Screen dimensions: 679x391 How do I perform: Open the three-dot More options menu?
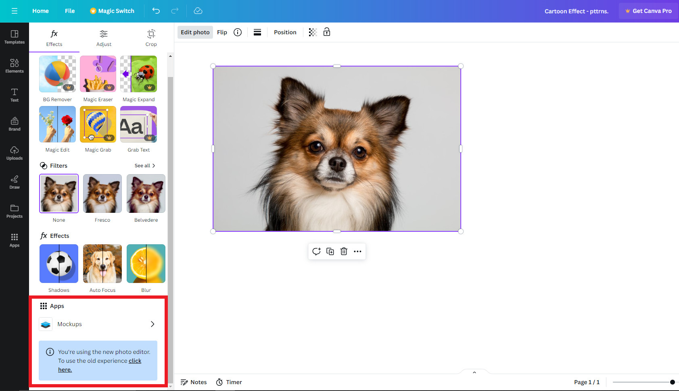tap(357, 252)
